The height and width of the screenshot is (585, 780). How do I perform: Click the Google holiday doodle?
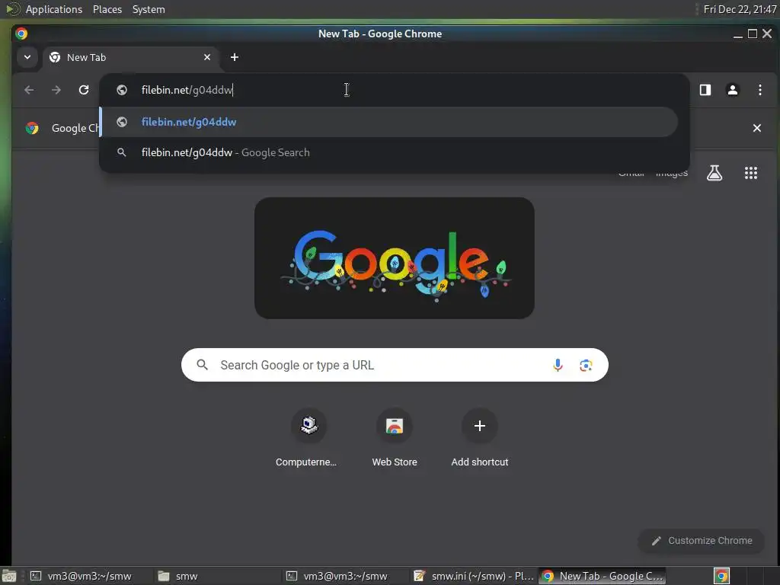click(x=395, y=258)
